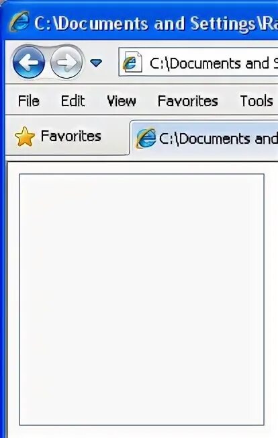This screenshot has width=278, height=438.
Task: Click the page icon in address bar
Action: [132, 62]
